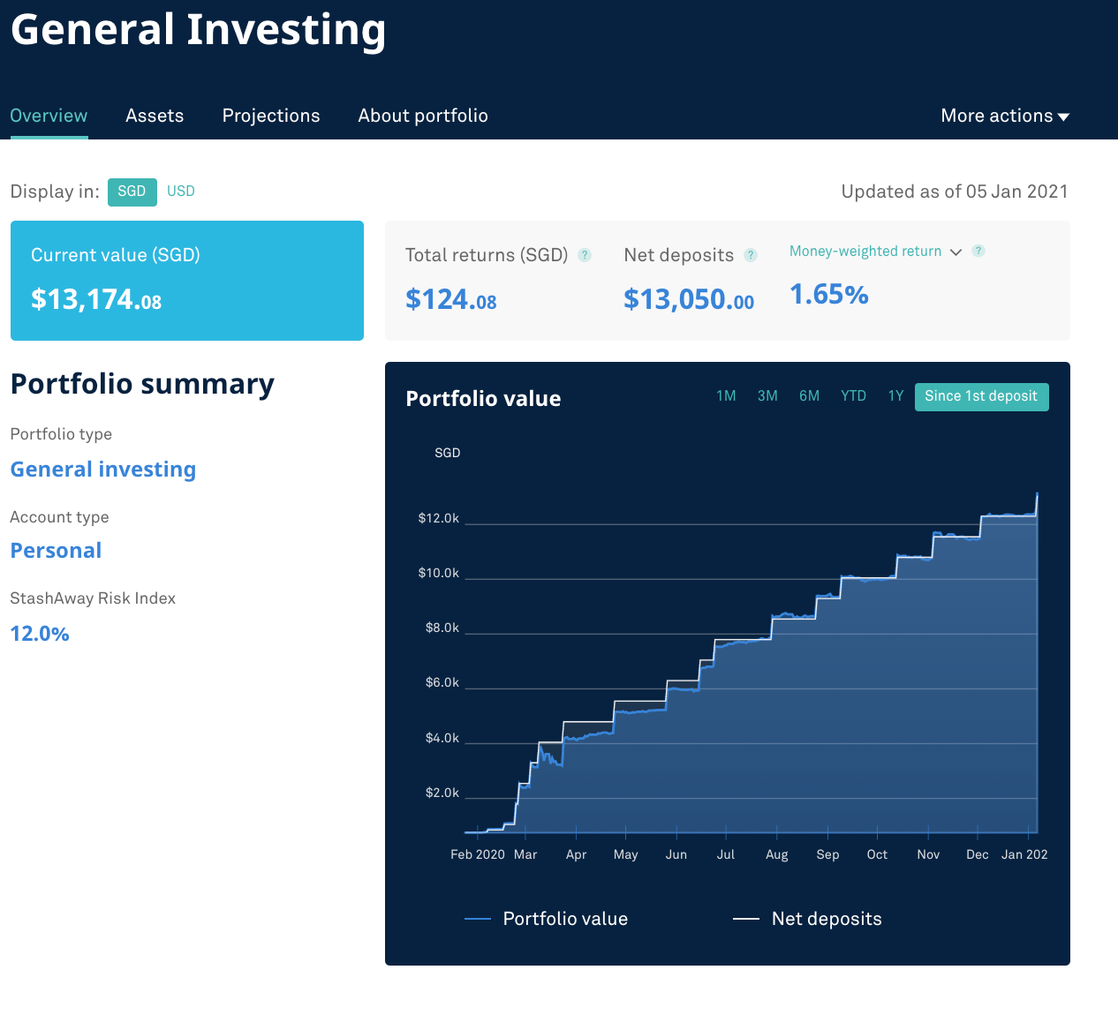
Task: Click the 12.0% StashAway Risk Index link
Action: pyautogui.click(x=40, y=633)
